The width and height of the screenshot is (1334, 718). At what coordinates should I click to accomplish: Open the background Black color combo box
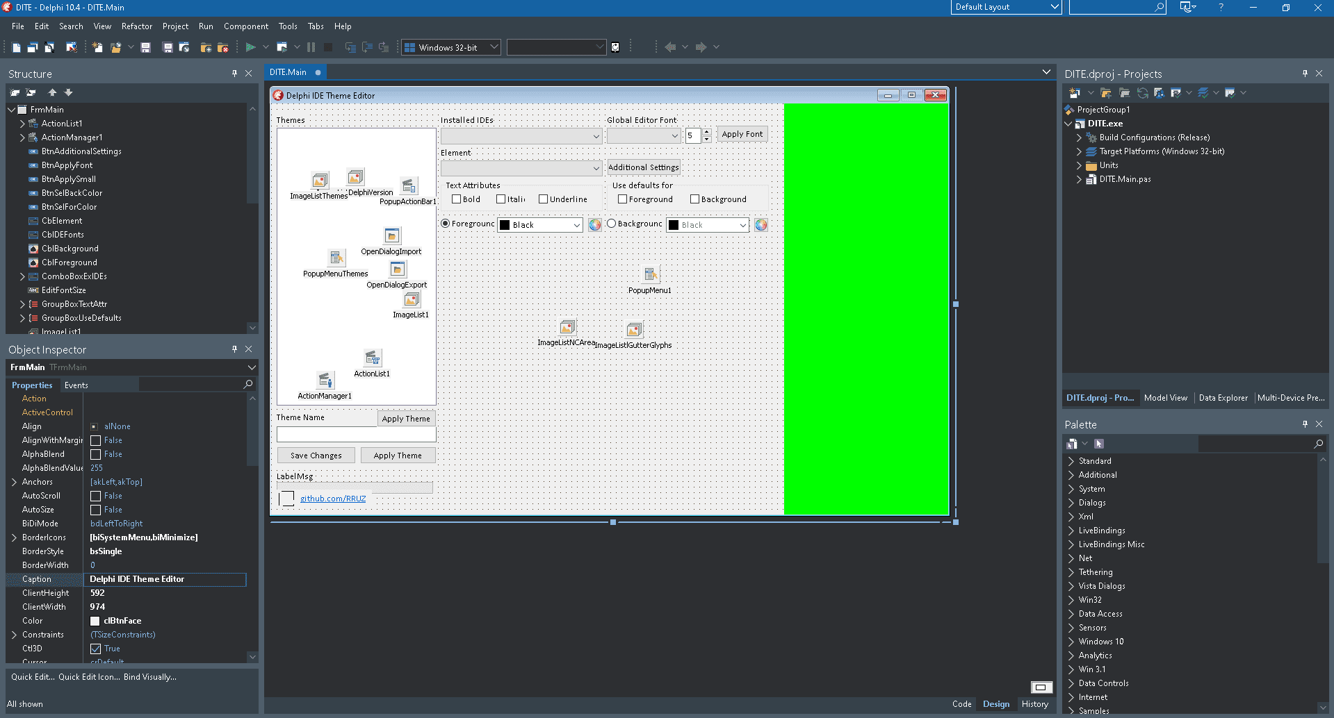pyautogui.click(x=708, y=225)
